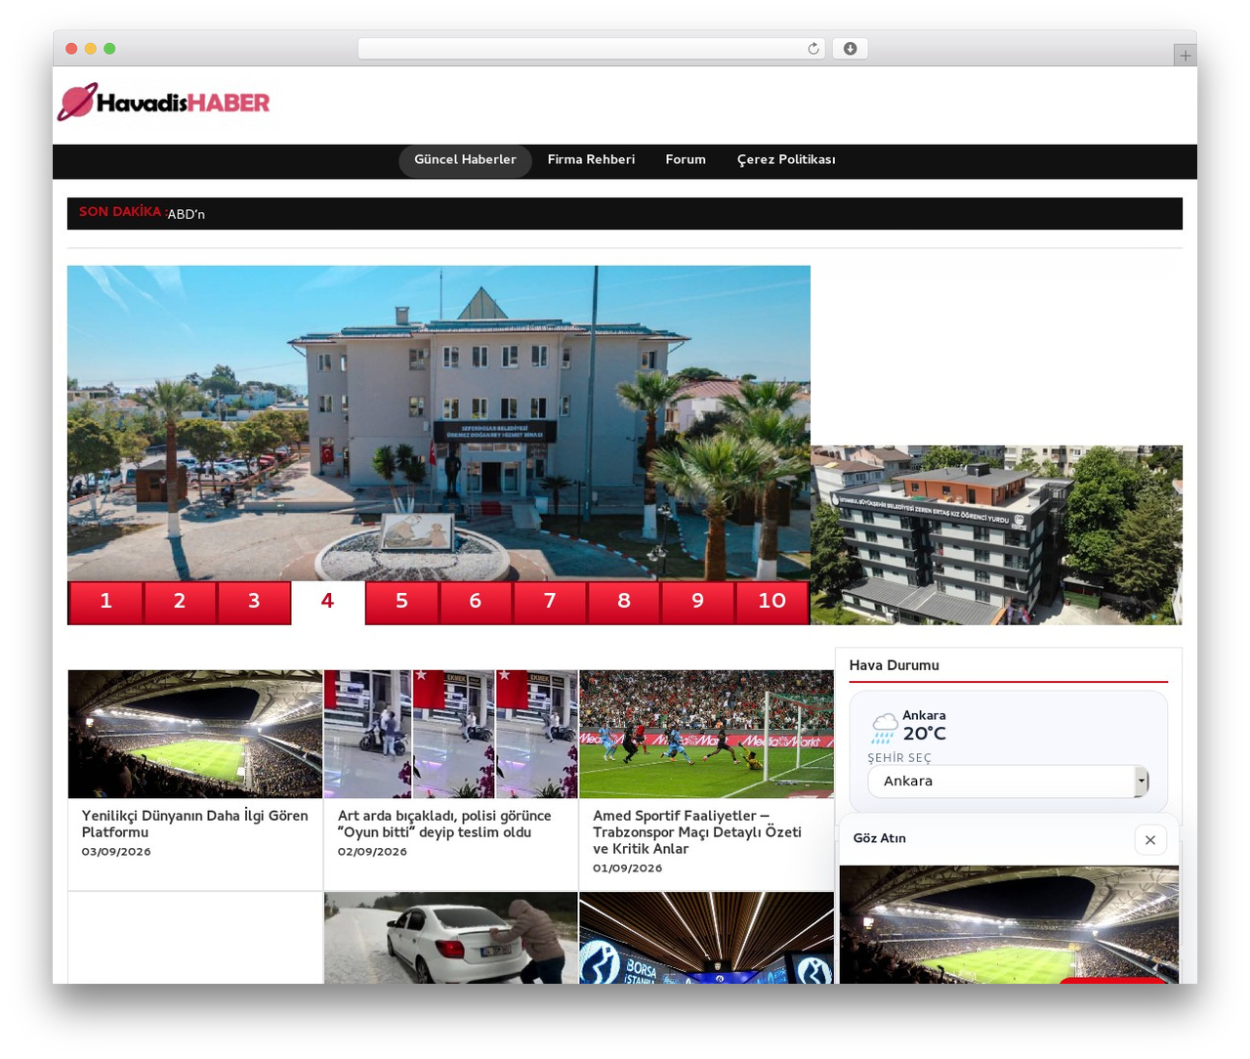Select active slider page 4
The height and width of the screenshot is (1059, 1250).
tap(328, 602)
